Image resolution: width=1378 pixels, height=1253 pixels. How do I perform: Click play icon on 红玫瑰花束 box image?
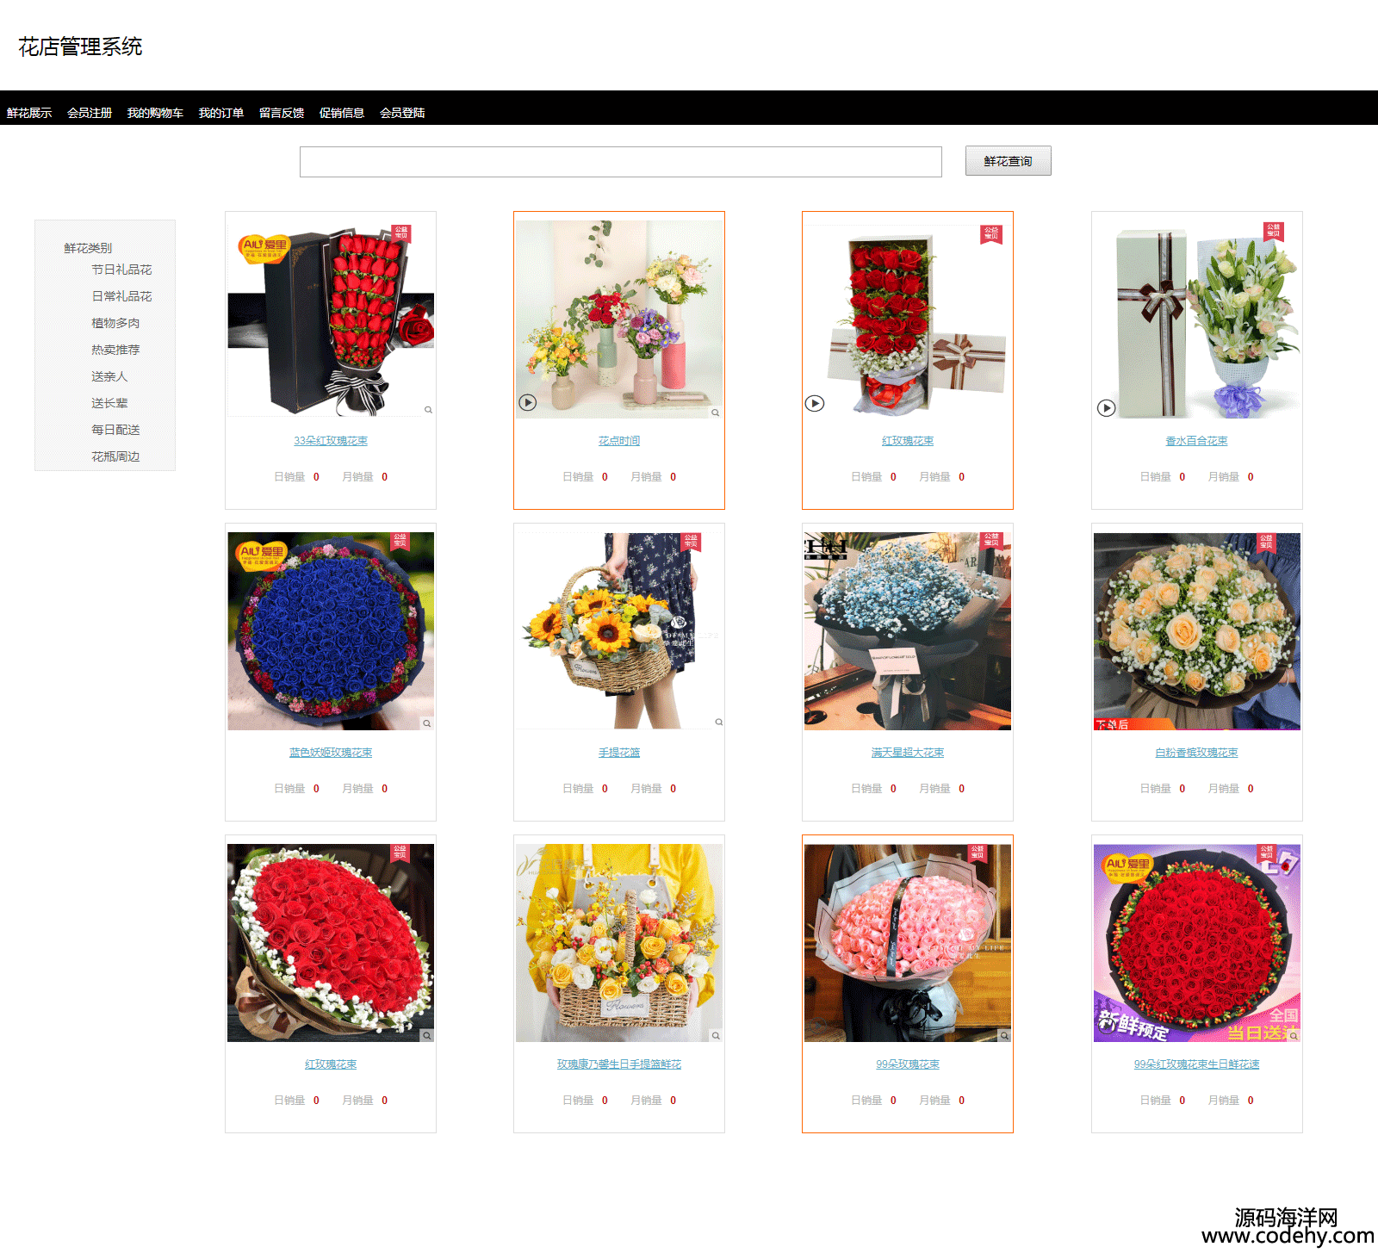click(815, 403)
